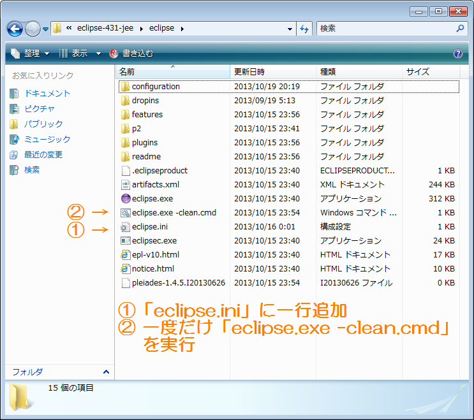474x420 pixels.
Task: Click the 244 KB size cell
Action: [441, 184]
